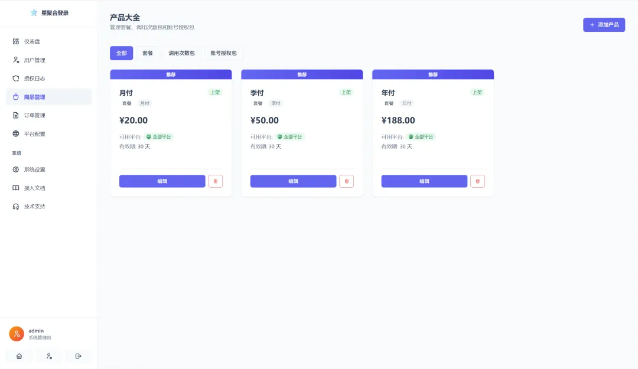
Task: Delete the 季付 product via trash icon
Action: (347, 181)
